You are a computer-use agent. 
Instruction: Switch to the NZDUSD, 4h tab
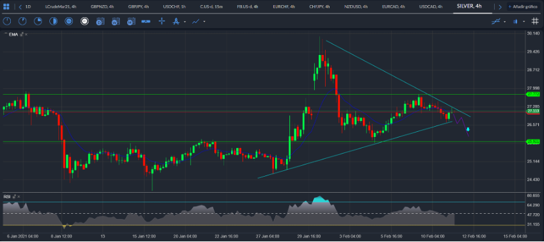(x=356, y=6)
